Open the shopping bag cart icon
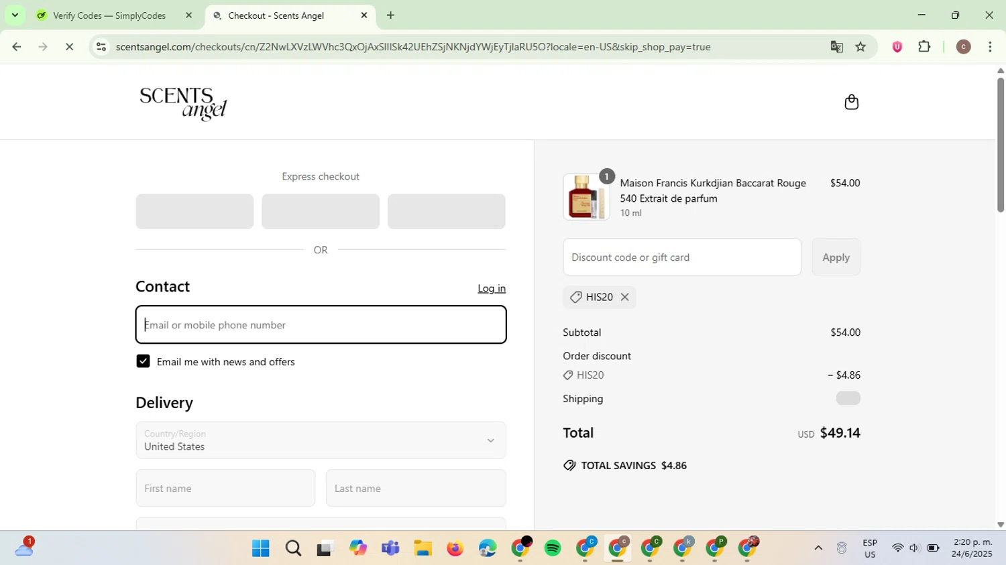 (851, 102)
